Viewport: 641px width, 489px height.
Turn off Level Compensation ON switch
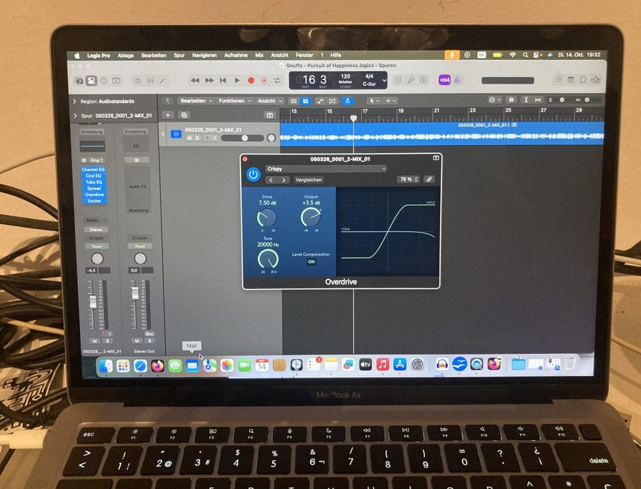point(310,262)
